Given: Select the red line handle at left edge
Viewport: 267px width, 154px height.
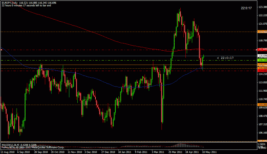Looking at the screenshot, I should pos(1,50).
